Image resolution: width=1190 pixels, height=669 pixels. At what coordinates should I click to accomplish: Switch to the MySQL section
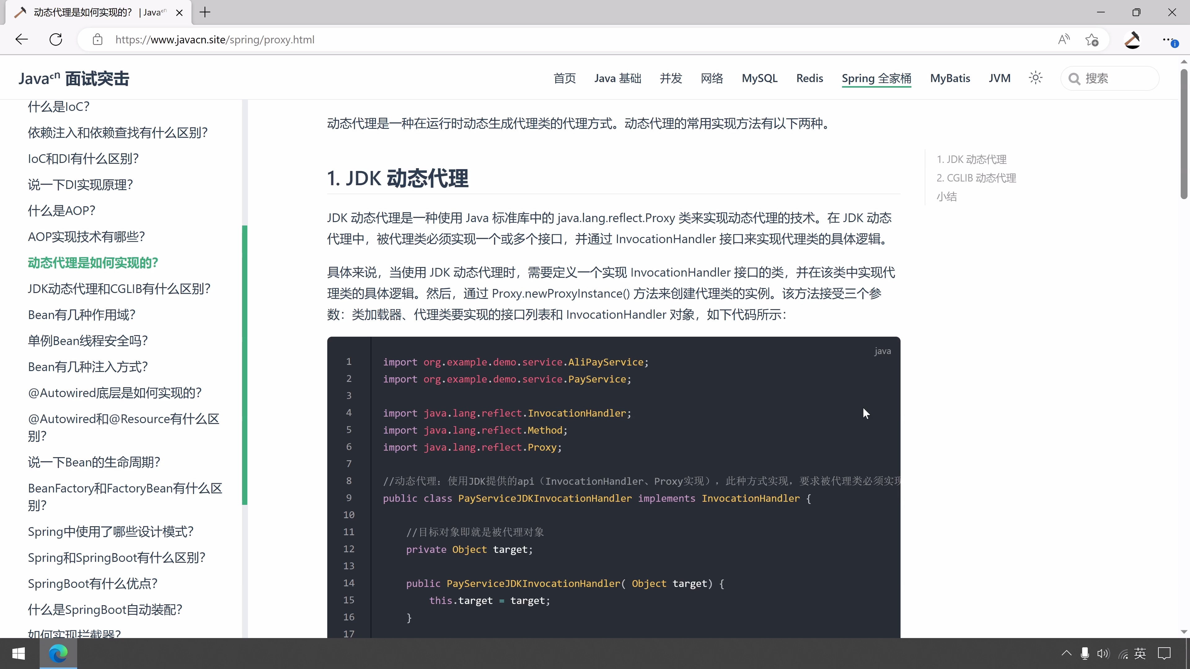(x=760, y=78)
